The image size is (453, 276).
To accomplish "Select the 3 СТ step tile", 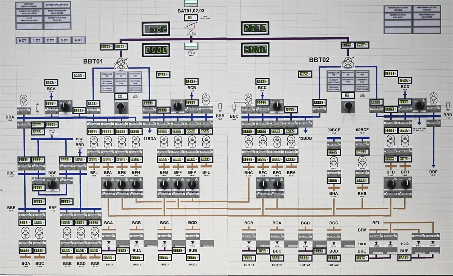I will click(65, 40).
